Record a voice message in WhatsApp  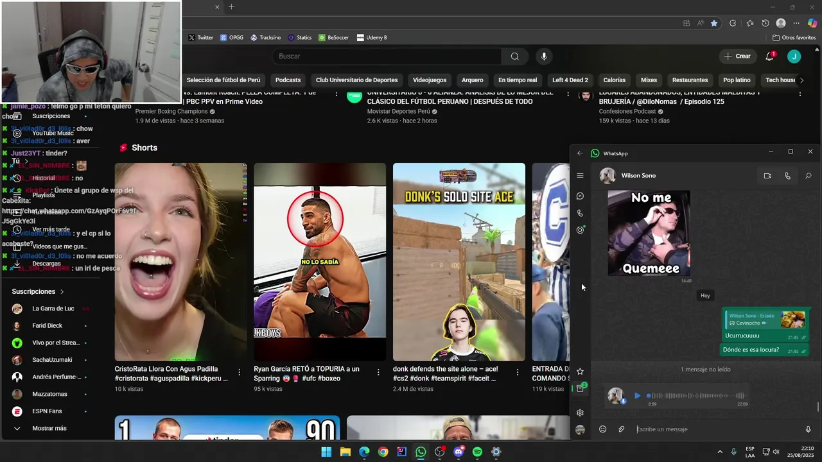[808, 429]
